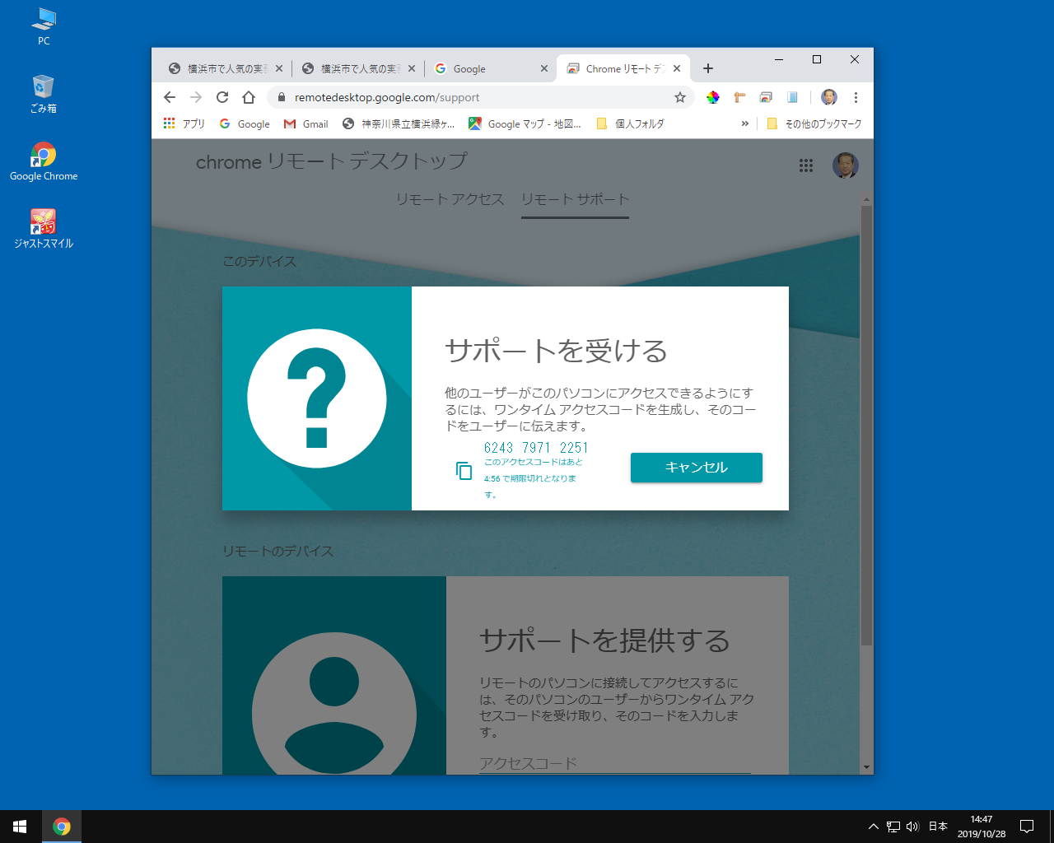Click the page vertical scrollbar
Viewport: 1054px width, 843px height.
click(x=866, y=424)
